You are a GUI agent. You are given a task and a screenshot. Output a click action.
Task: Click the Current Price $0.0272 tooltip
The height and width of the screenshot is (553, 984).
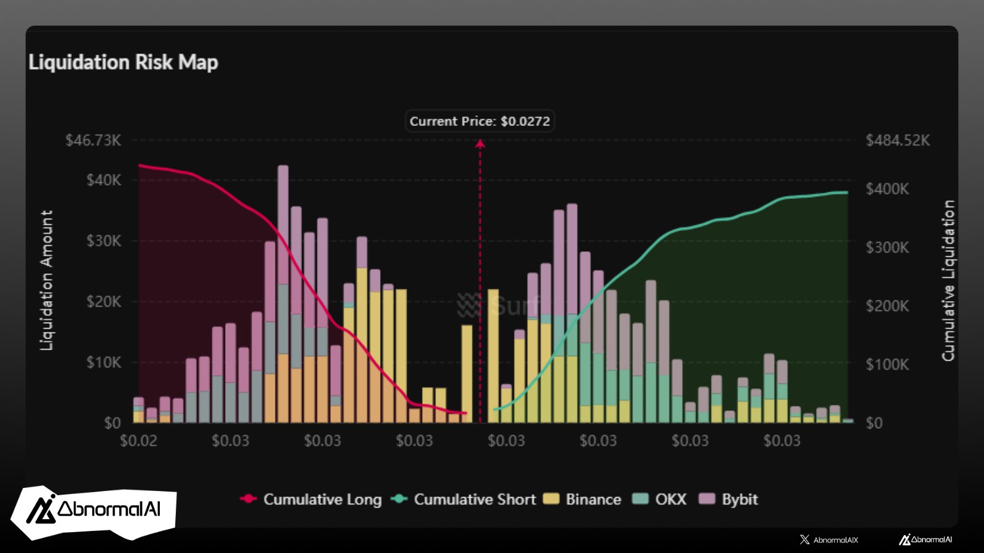click(x=480, y=121)
